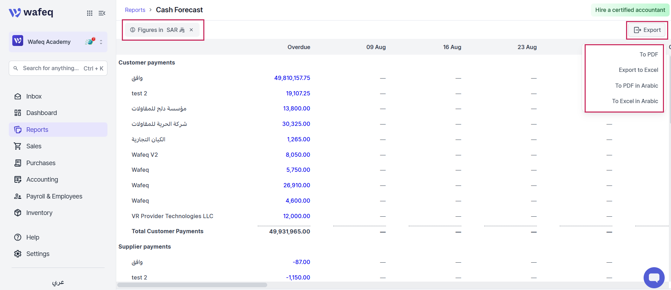Click the Wafeq logo

31,13
